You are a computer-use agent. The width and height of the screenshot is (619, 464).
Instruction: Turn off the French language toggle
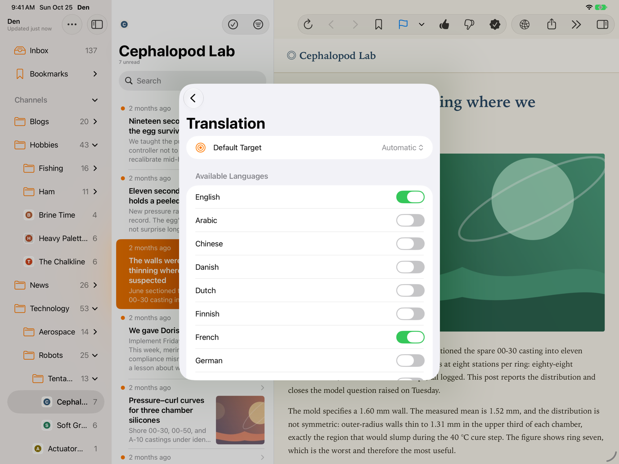pos(410,337)
